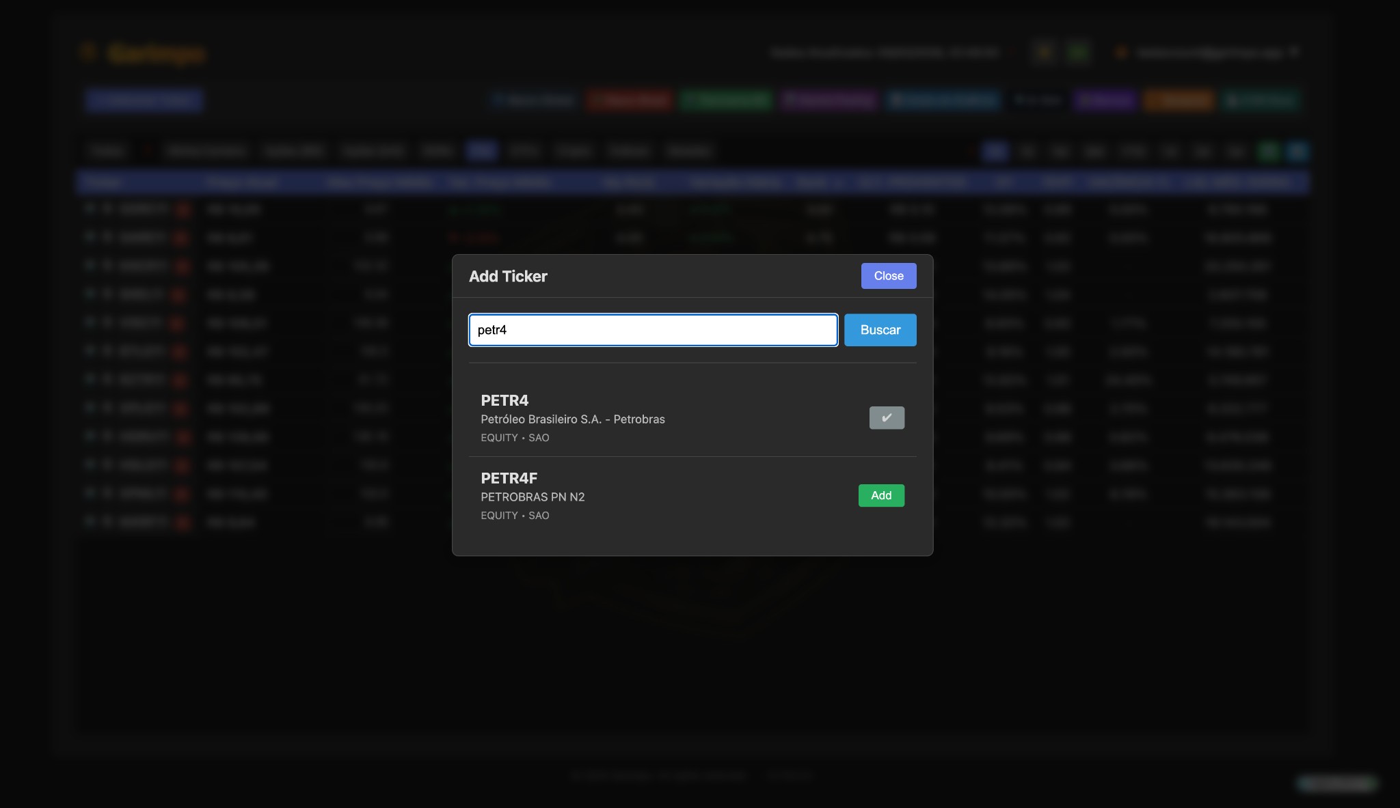The height and width of the screenshot is (808, 1400).
Task: Click the app logo at top left
Action: (142, 53)
